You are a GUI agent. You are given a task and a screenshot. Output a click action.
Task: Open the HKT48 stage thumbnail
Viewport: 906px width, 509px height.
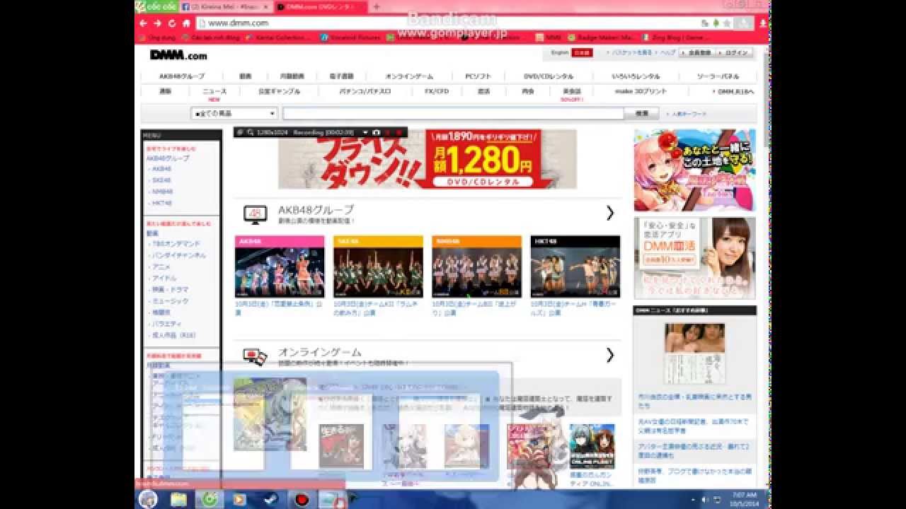pyautogui.click(x=575, y=267)
